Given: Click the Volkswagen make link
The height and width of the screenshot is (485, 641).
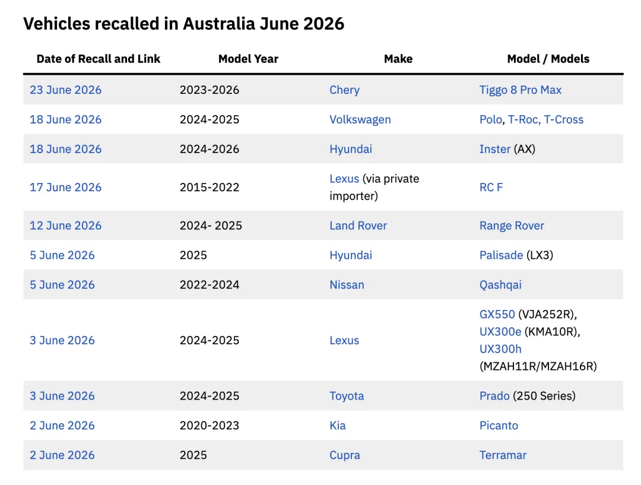Looking at the screenshot, I should [360, 119].
